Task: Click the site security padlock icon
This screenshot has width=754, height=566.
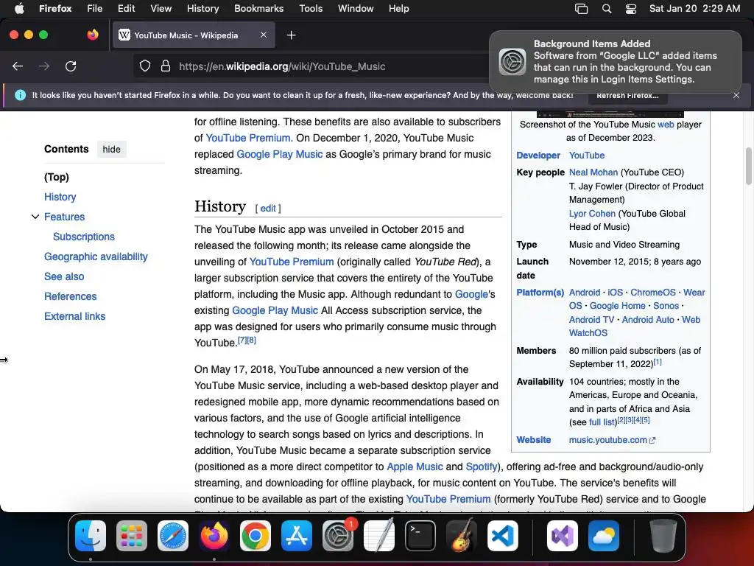Action: (x=166, y=66)
